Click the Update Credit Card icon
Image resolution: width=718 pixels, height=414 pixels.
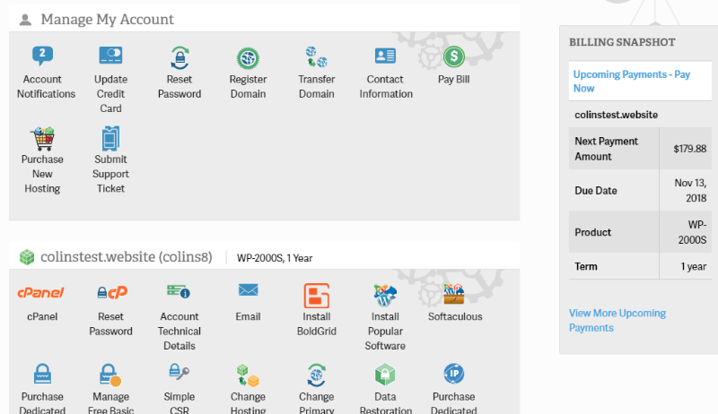coord(110,56)
